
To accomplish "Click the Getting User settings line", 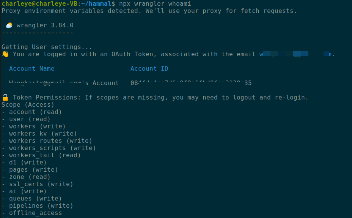I will pyautogui.click(x=47, y=47).
